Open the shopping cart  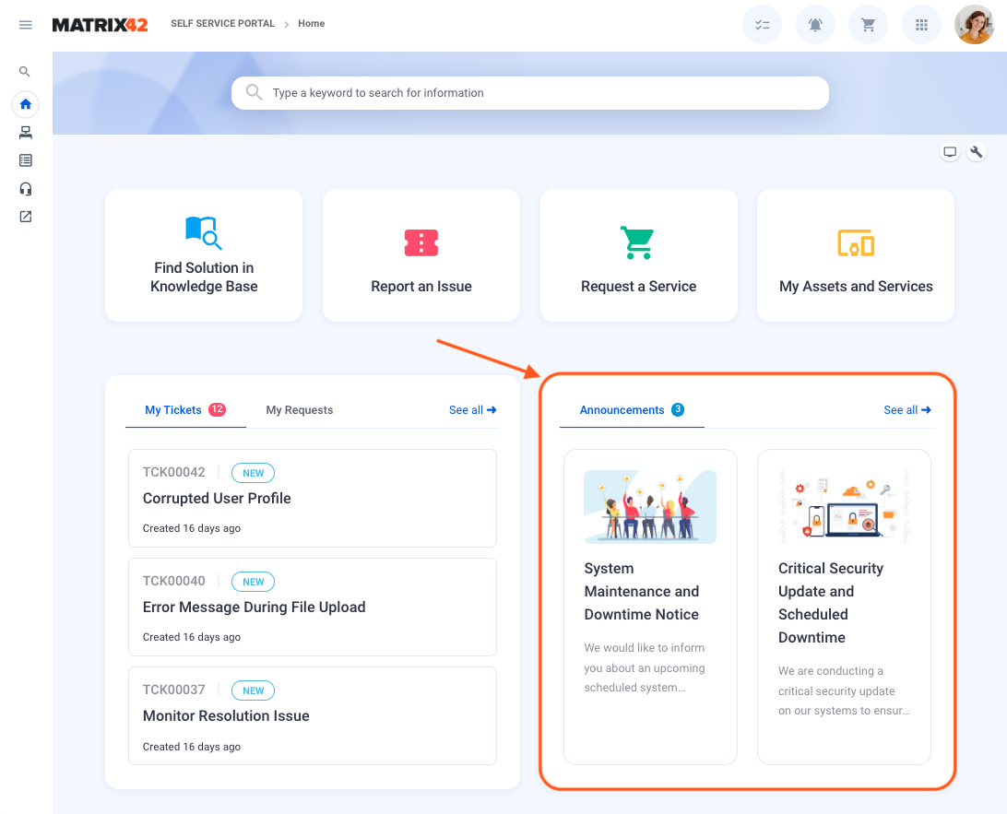pos(868,25)
